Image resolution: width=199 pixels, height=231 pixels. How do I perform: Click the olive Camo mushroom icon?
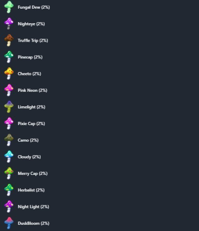[9, 140]
